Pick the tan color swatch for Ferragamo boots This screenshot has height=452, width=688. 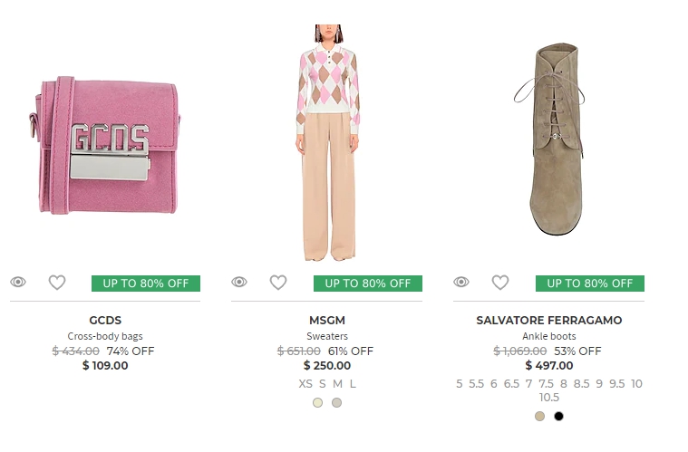click(539, 417)
